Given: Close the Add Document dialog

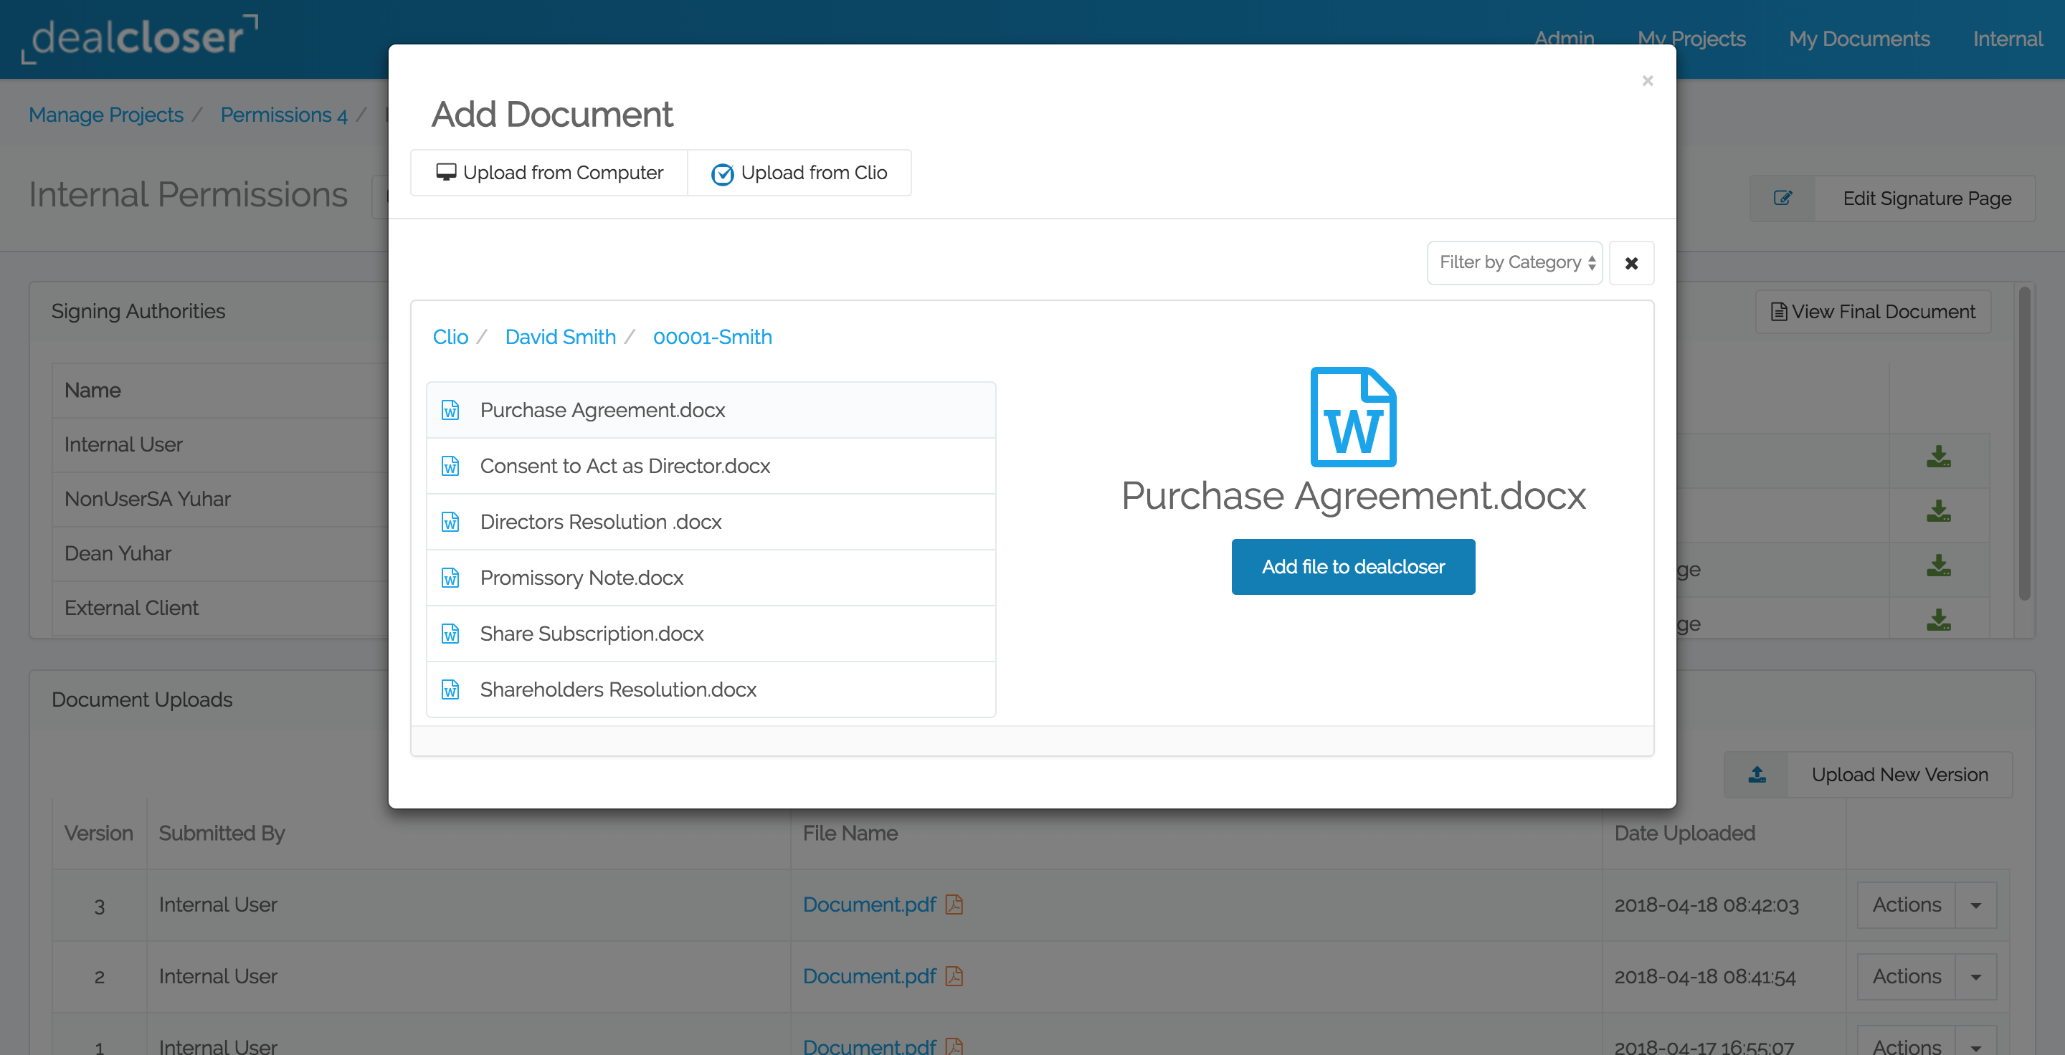Looking at the screenshot, I should [x=1648, y=80].
